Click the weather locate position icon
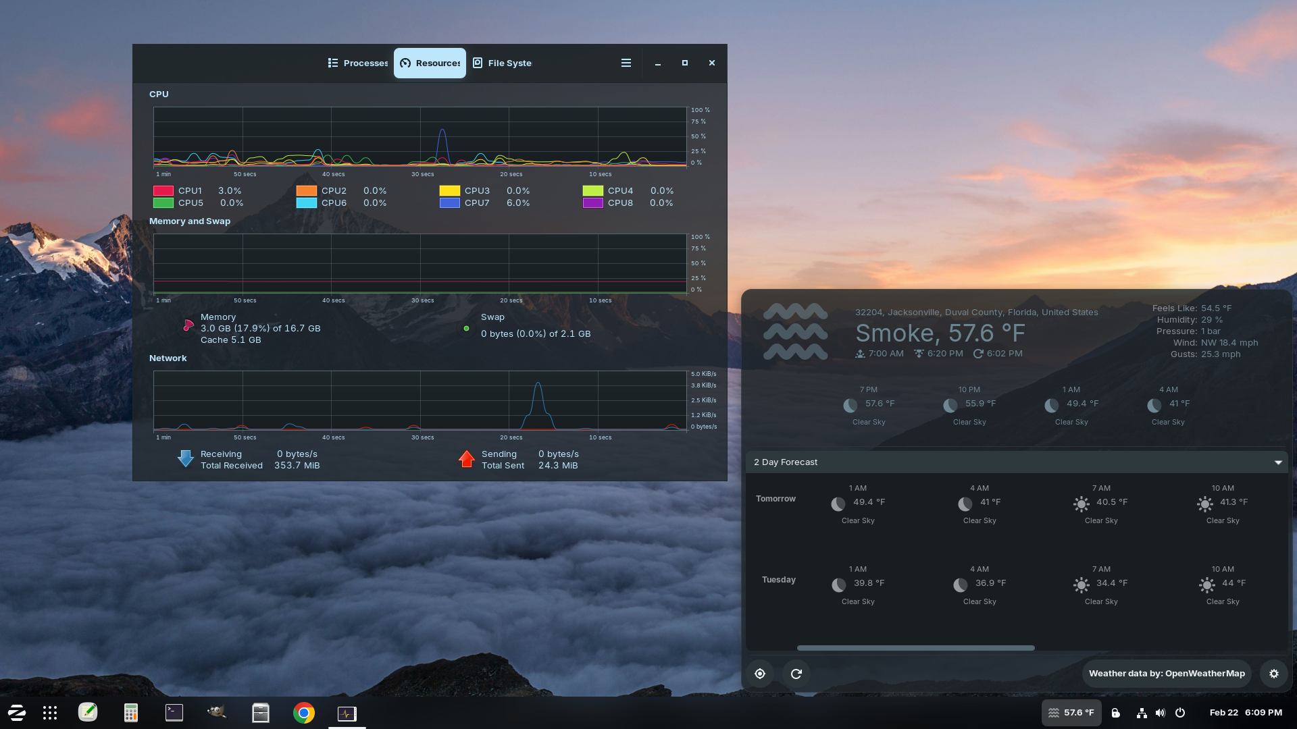 click(x=760, y=674)
